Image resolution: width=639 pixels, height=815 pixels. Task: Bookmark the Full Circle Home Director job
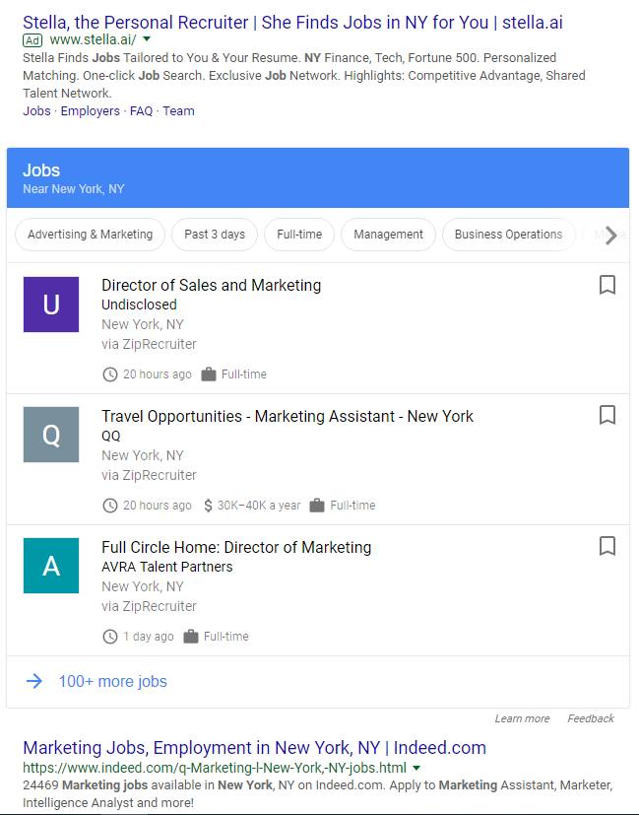tap(607, 546)
